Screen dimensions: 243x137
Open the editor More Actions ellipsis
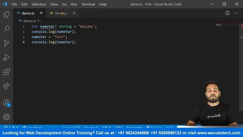coord(236,13)
